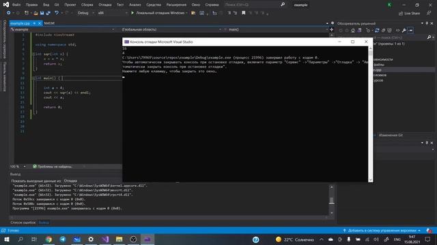Open Solution Explorer properties wrench icon
437x245 pixels.
[404, 30]
